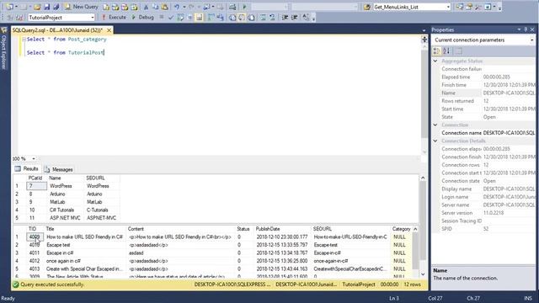Click the find icon beside Get_MenuLinks_List box

(367, 7)
